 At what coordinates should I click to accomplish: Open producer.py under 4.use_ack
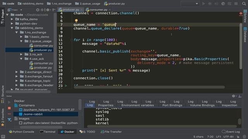(41, 68)
